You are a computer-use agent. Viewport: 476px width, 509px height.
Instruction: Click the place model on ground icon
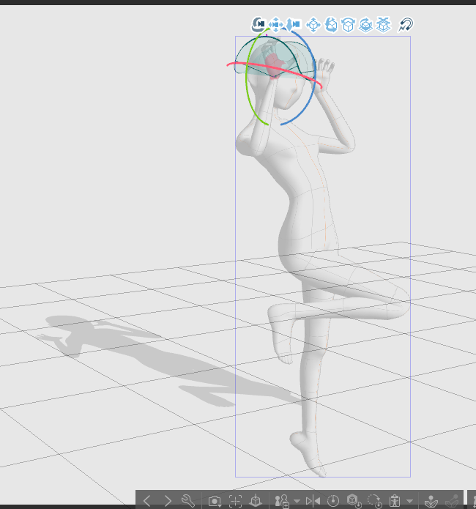(x=256, y=500)
